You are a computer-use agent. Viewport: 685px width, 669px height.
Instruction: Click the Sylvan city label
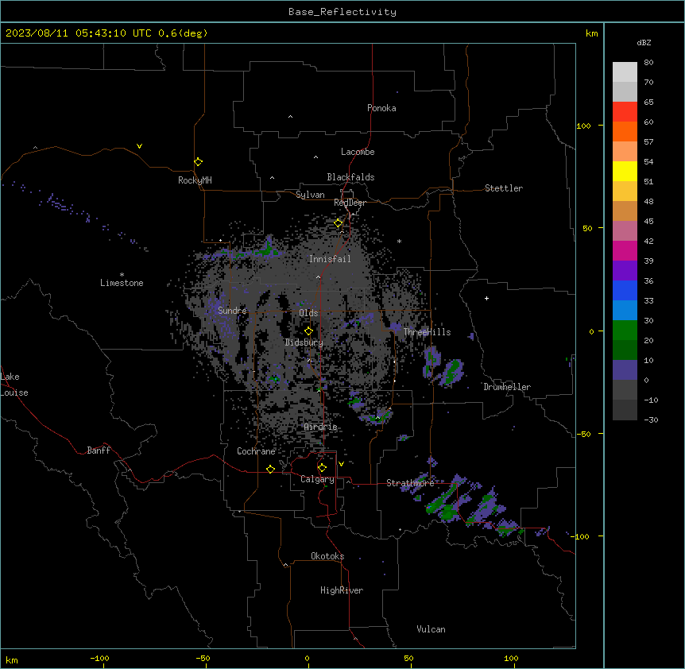tap(310, 195)
